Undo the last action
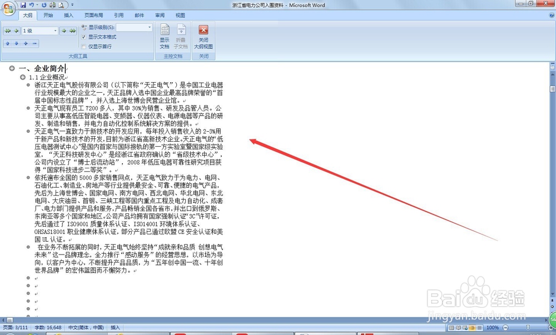The height and width of the screenshot is (335, 556). [32, 5]
